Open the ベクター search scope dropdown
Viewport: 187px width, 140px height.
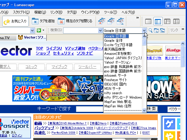[x=174, y=109]
